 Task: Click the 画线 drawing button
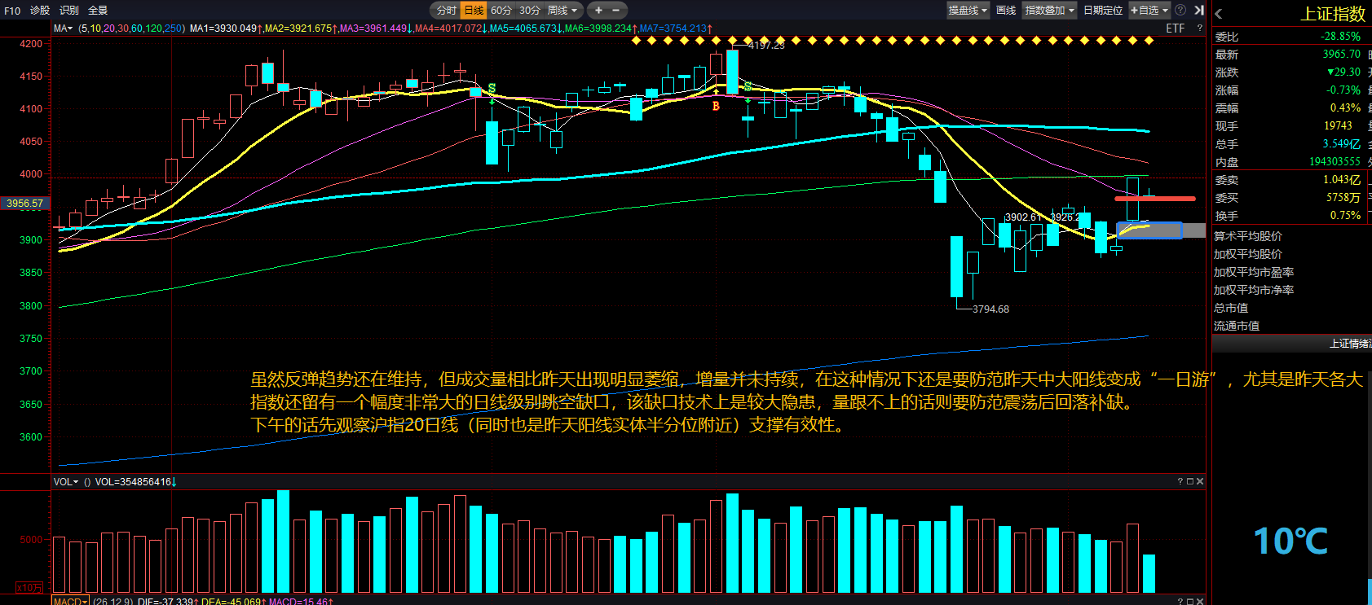click(1006, 11)
